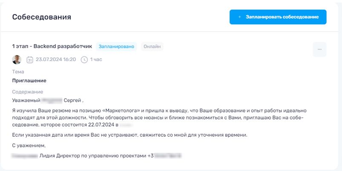Select the Приглашение subject text
The width and height of the screenshot is (342, 171).
29,80
